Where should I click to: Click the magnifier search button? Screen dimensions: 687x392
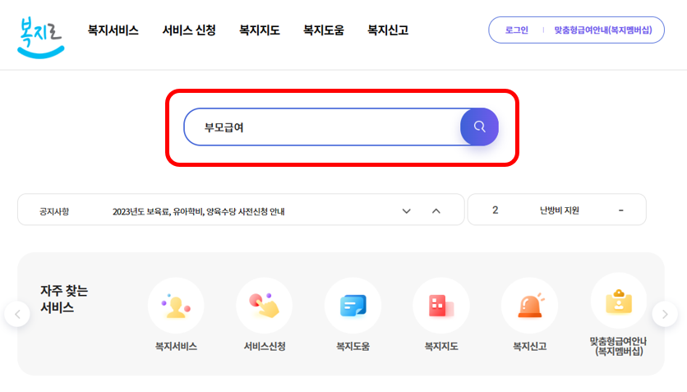(x=479, y=127)
